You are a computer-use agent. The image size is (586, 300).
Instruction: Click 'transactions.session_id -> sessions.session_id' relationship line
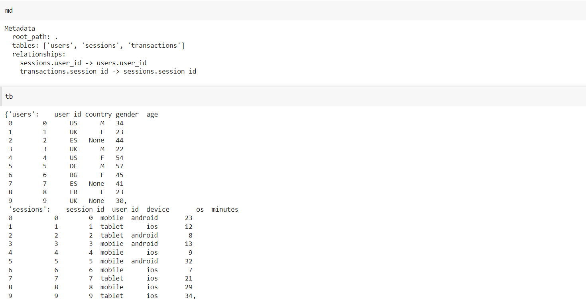pos(108,72)
